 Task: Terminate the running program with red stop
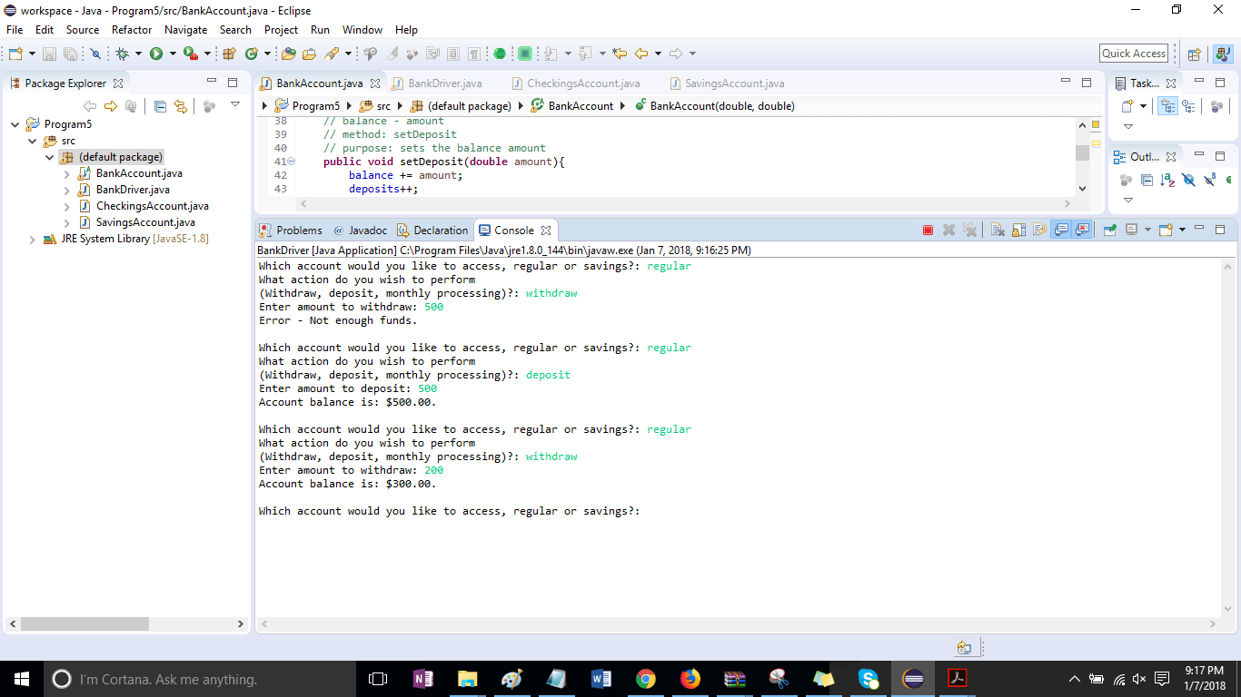pyautogui.click(x=928, y=231)
